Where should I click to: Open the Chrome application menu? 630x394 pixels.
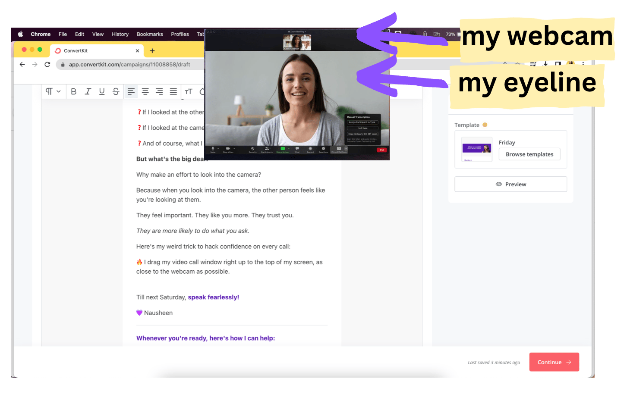(x=41, y=34)
